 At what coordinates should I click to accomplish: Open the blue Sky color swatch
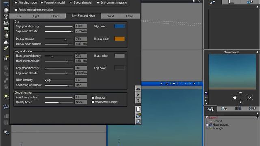pyautogui.click(x=119, y=26)
